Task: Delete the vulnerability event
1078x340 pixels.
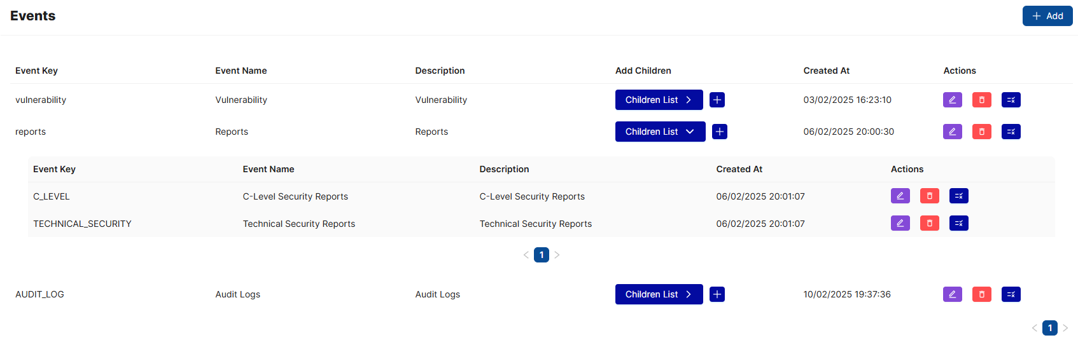Action: tap(981, 100)
